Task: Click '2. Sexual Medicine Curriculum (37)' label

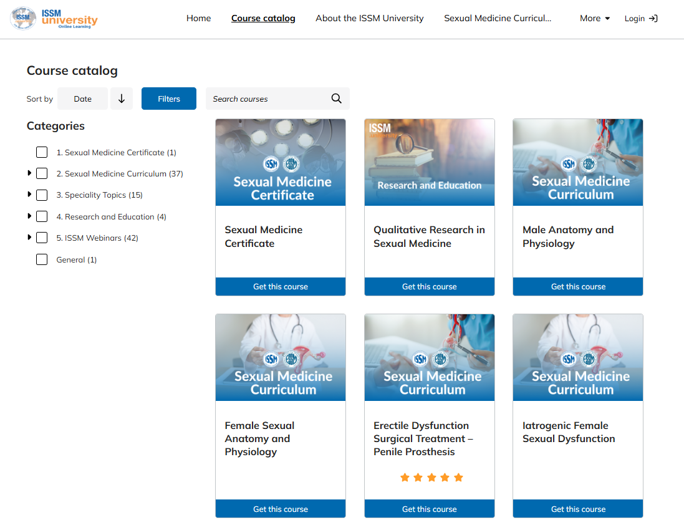Action: (120, 173)
